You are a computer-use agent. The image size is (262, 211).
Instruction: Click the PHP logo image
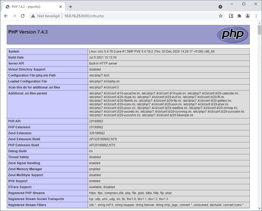pos(232,34)
